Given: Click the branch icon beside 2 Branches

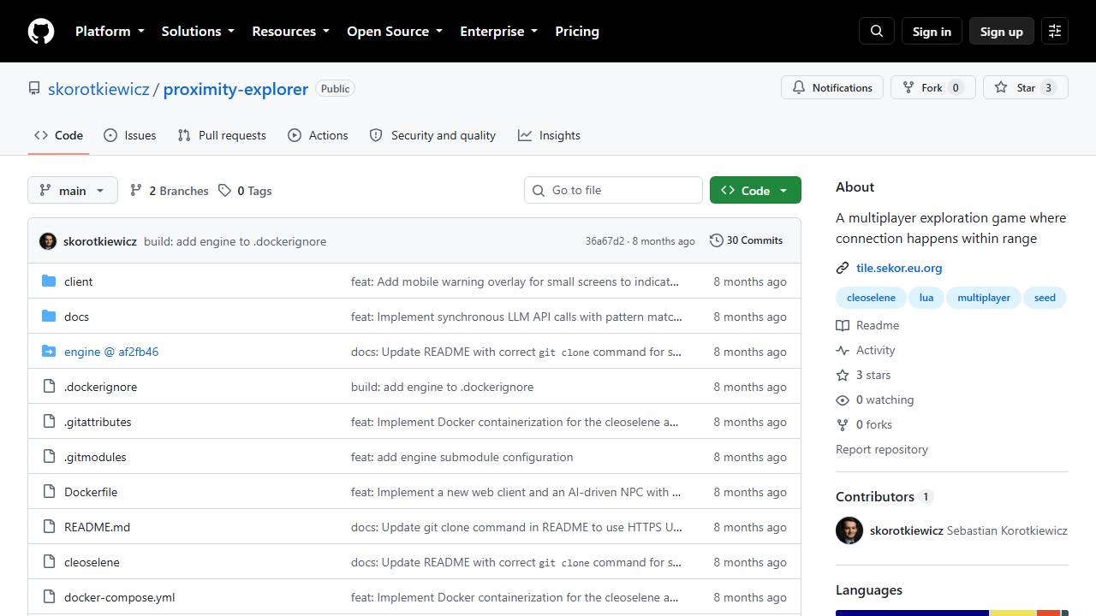Looking at the screenshot, I should point(136,191).
